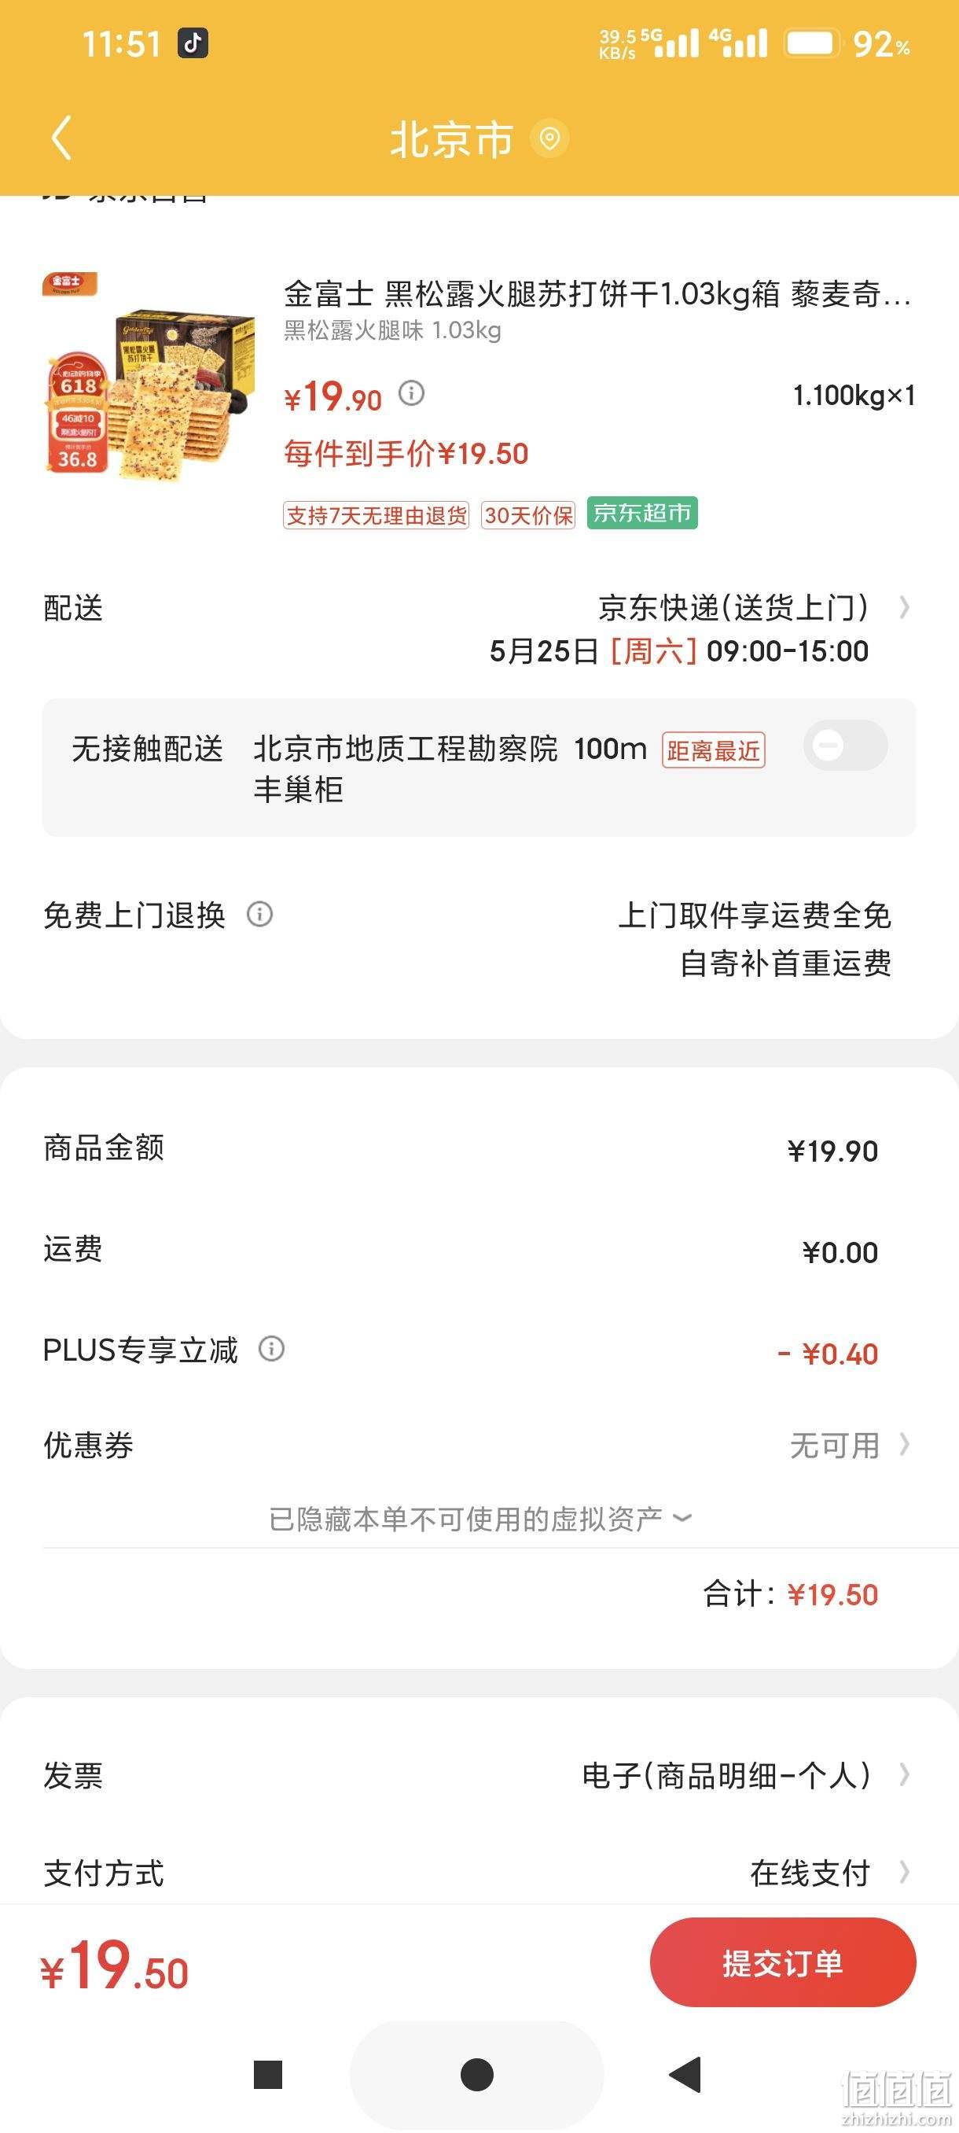
Task: Open the 支付方式 在线支付 chevron
Action: [905, 1871]
